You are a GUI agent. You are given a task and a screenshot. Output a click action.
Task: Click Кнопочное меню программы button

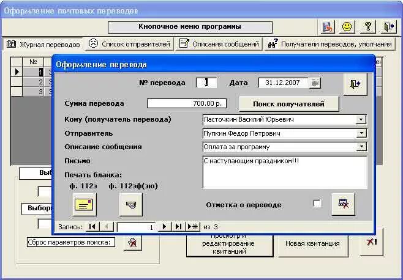tap(190, 27)
